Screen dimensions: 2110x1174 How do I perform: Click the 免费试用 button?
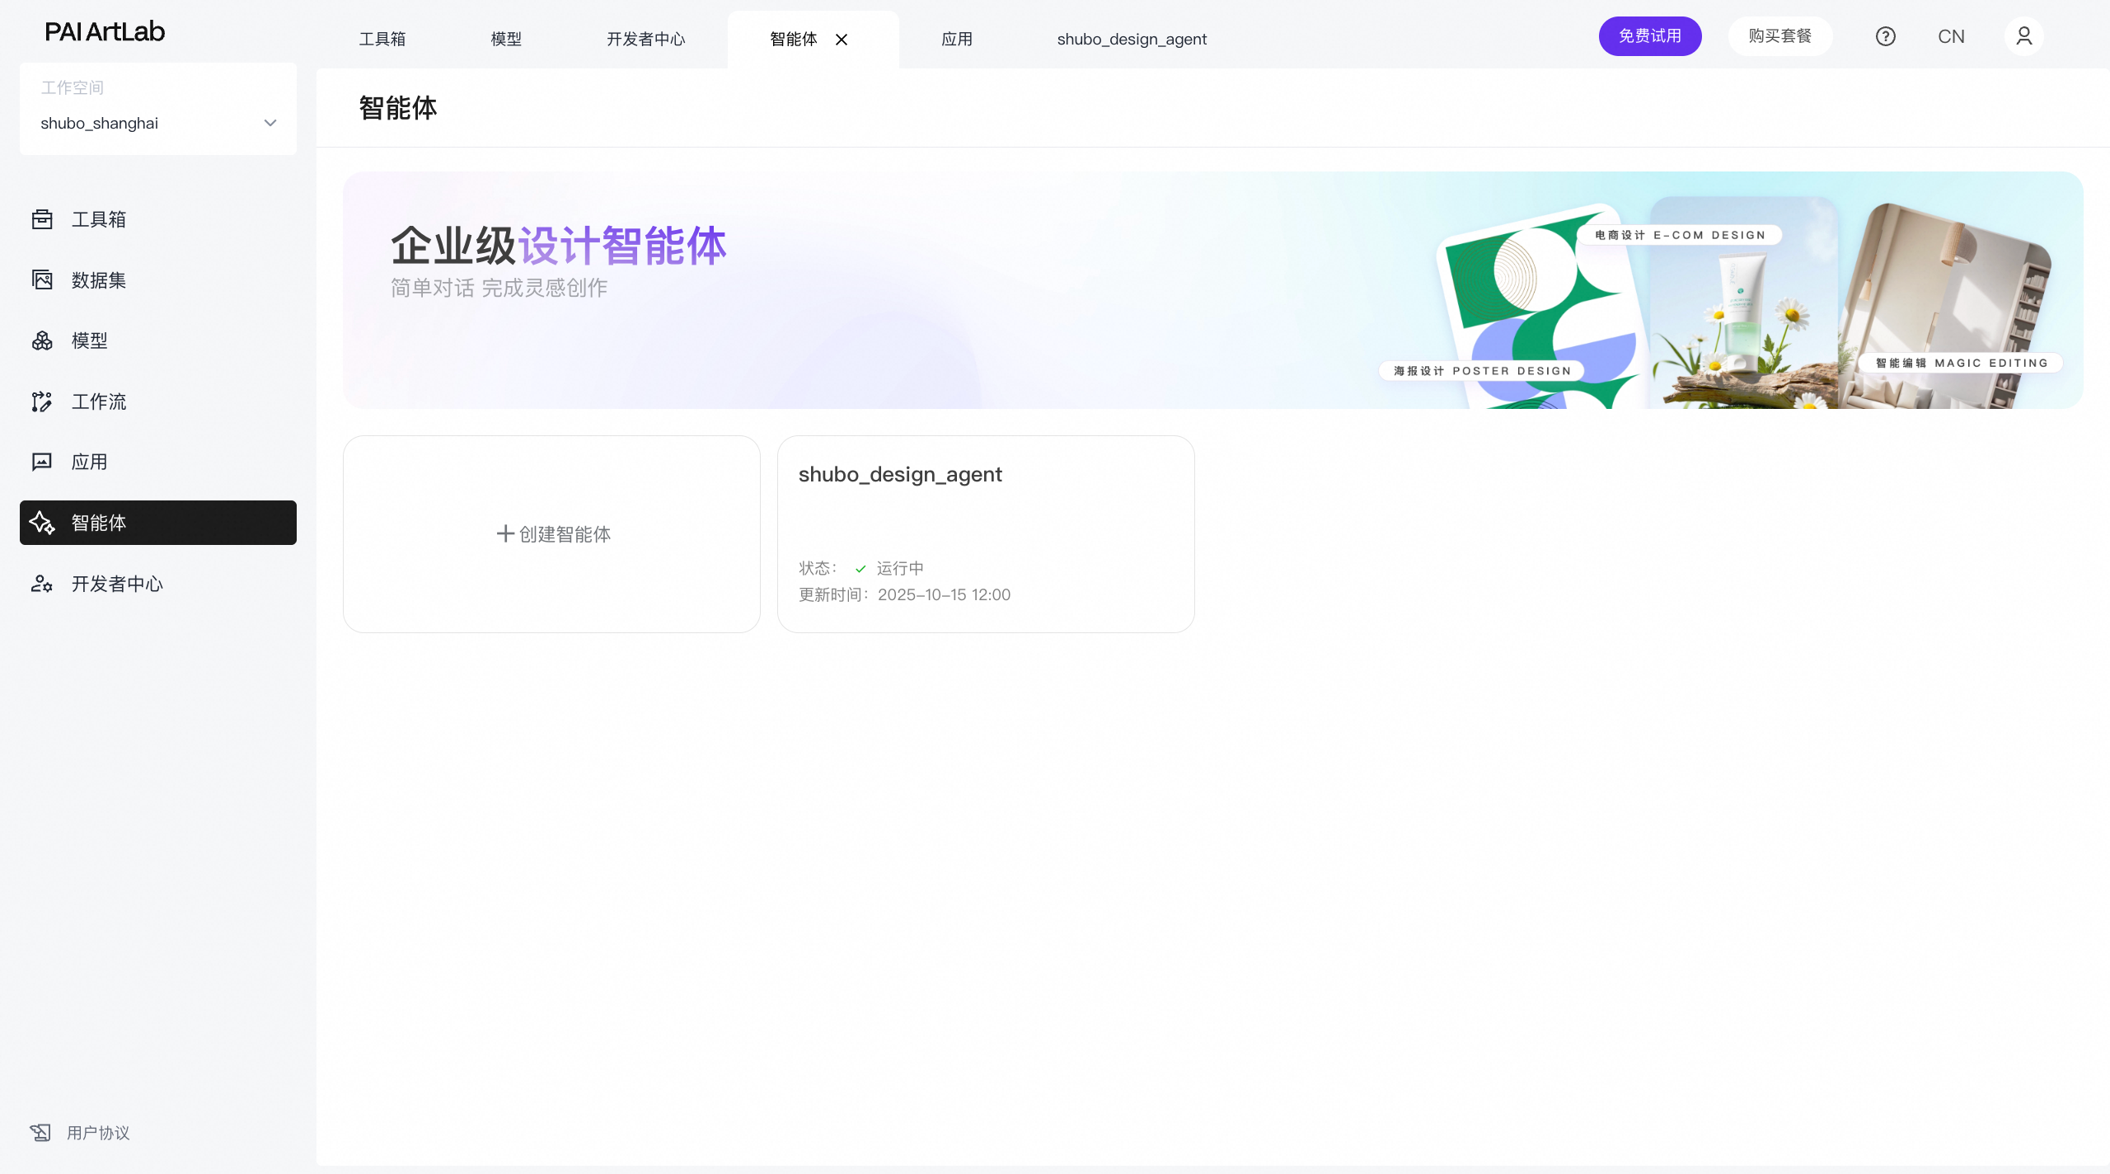(1649, 36)
